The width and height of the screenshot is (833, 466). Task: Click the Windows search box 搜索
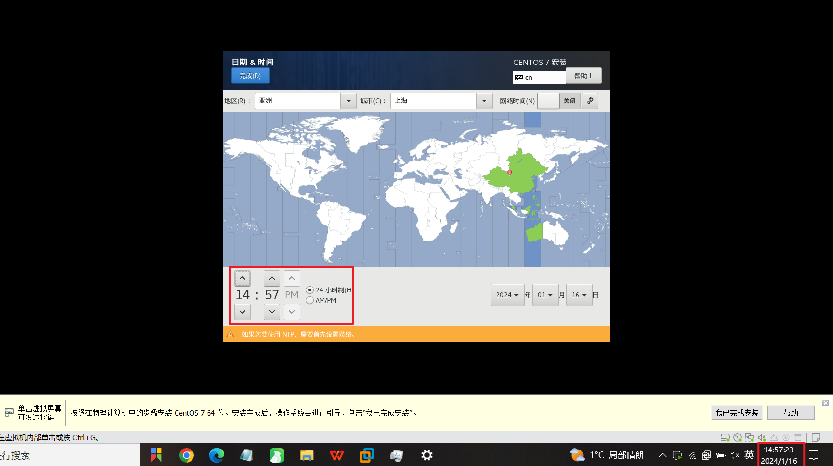tap(70, 455)
